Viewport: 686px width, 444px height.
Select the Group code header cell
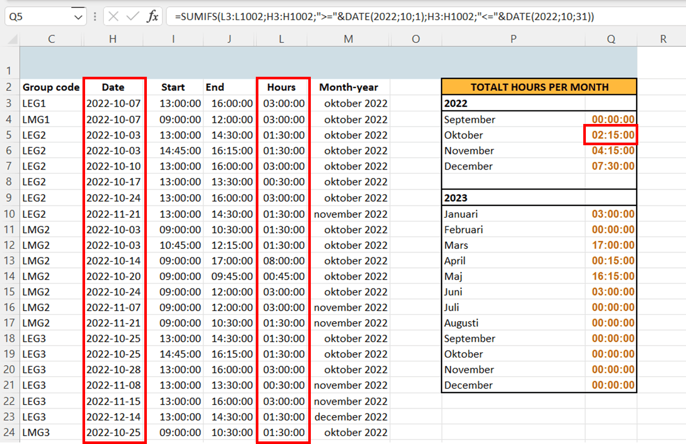[51, 87]
